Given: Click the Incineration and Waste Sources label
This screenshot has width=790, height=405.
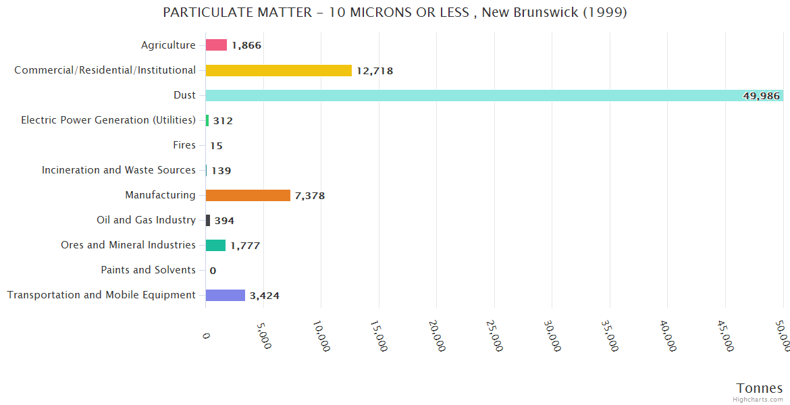Looking at the screenshot, I should (119, 170).
